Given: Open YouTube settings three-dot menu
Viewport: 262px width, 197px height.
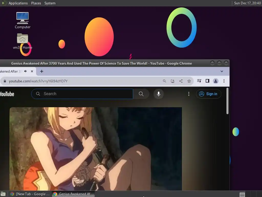Looking at the screenshot, I should pyautogui.click(x=189, y=94).
